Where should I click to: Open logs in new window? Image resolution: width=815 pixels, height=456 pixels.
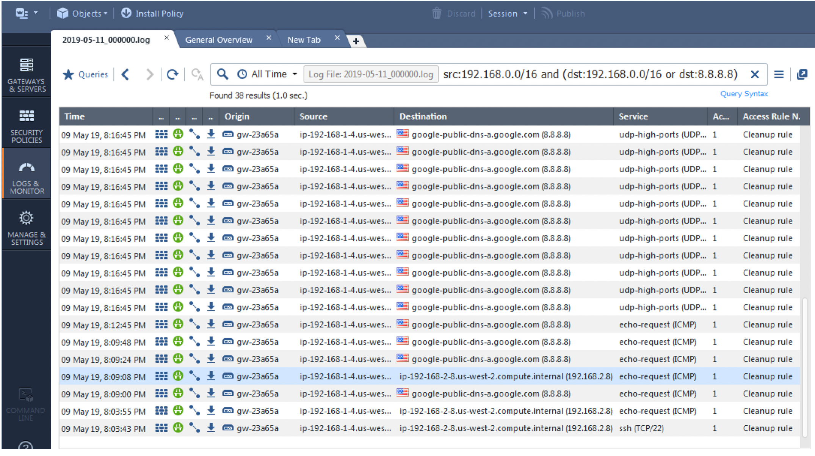802,74
